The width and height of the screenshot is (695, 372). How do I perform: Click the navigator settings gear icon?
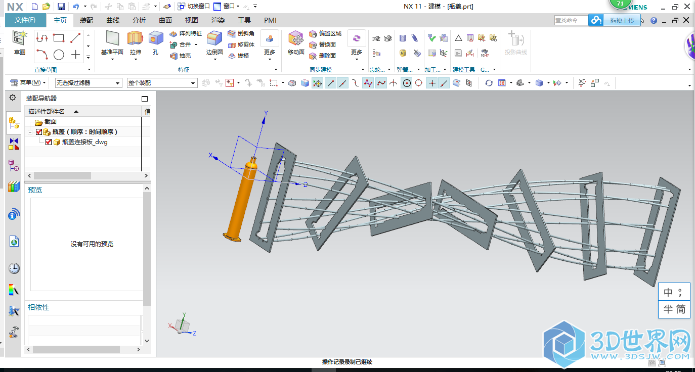[x=13, y=98]
